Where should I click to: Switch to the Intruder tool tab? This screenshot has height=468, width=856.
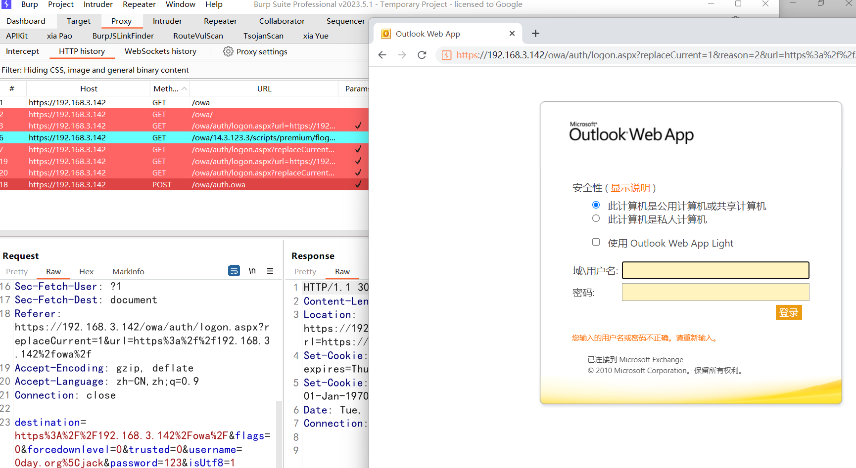click(x=167, y=21)
